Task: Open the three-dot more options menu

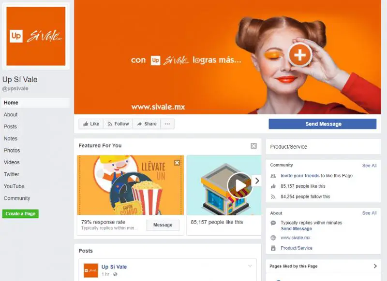Action: coord(167,124)
